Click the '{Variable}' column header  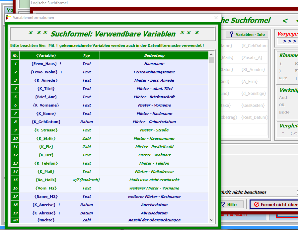coord(46,55)
